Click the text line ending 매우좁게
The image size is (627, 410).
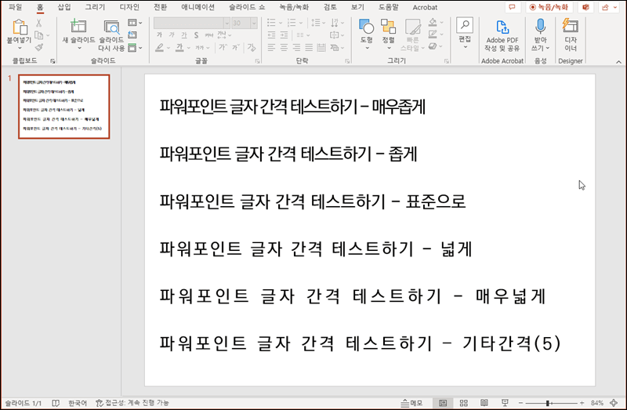292,107
